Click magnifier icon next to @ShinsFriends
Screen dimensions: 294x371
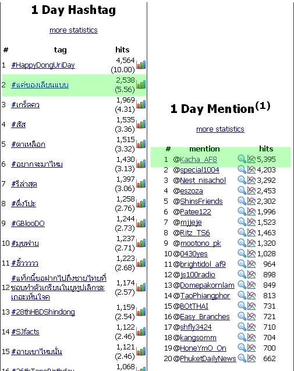[x=242, y=201]
